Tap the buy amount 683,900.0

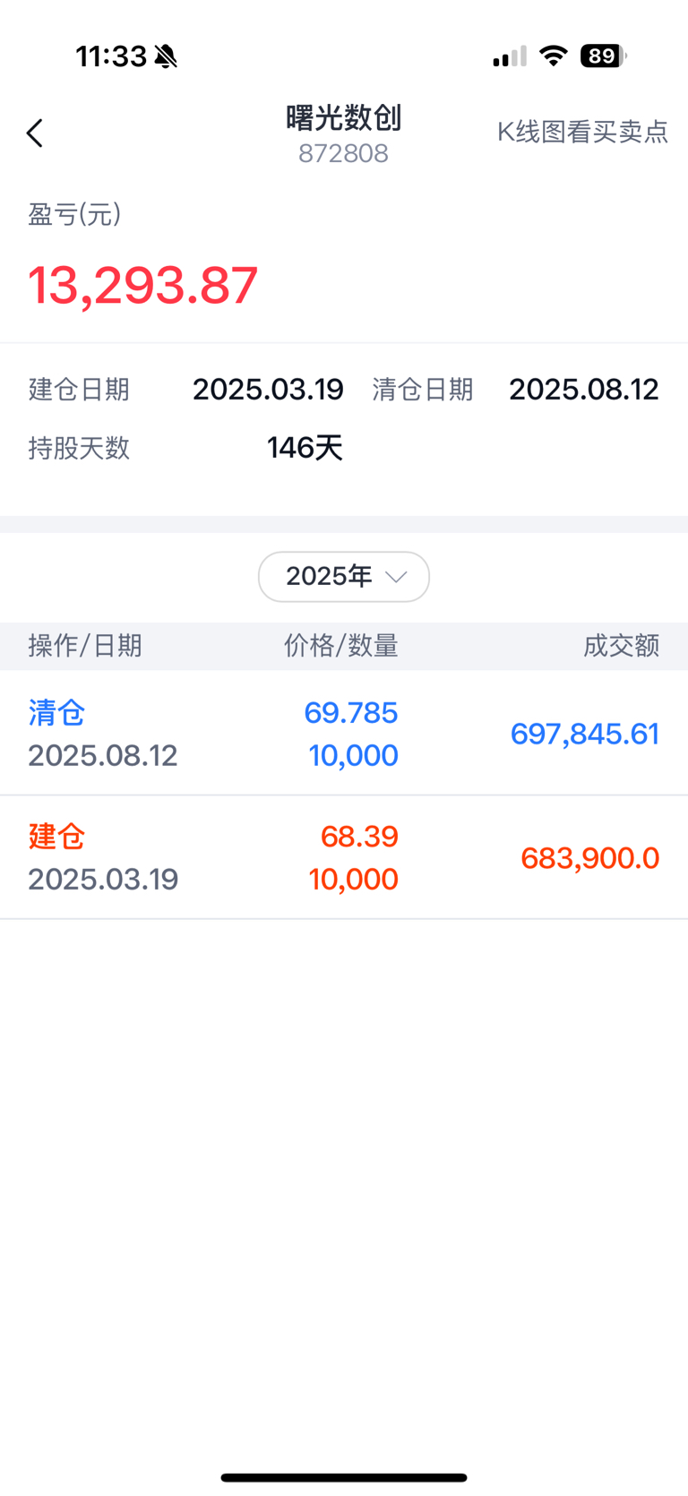(590, 858)
